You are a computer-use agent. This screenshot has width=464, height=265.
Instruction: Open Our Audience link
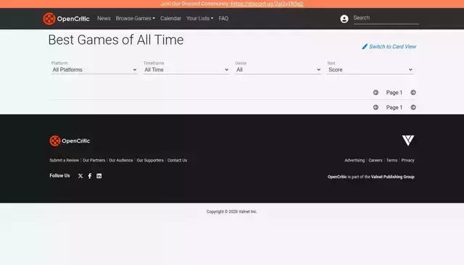pos(121,160)
